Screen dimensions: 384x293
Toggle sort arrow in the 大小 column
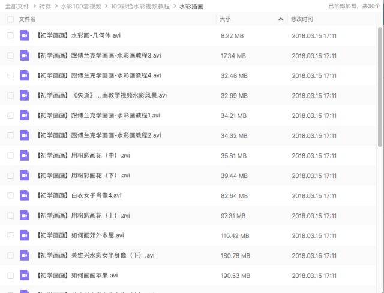(280, 19)
